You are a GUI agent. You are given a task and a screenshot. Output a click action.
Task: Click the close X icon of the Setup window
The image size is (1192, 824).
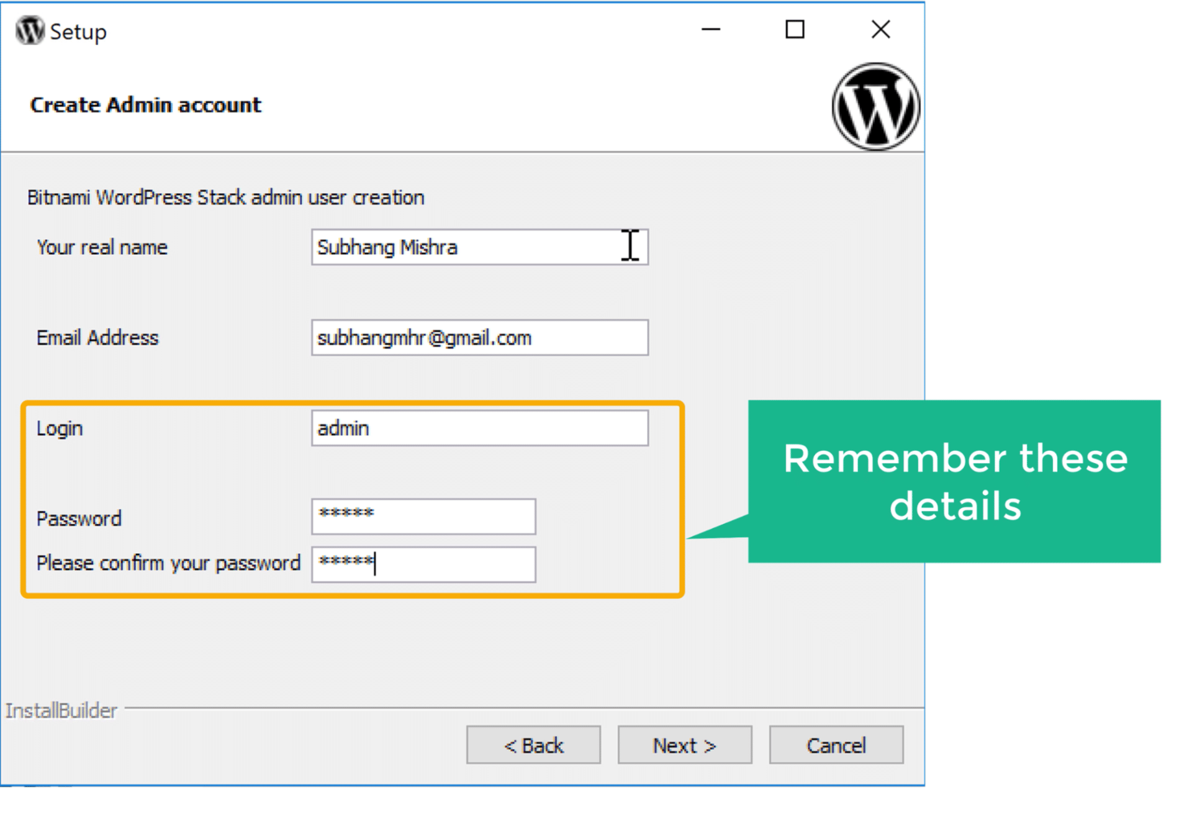click(880, 29)
